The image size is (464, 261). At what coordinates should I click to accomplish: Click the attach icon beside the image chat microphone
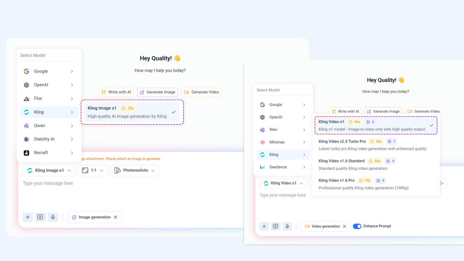click(40, 217)
